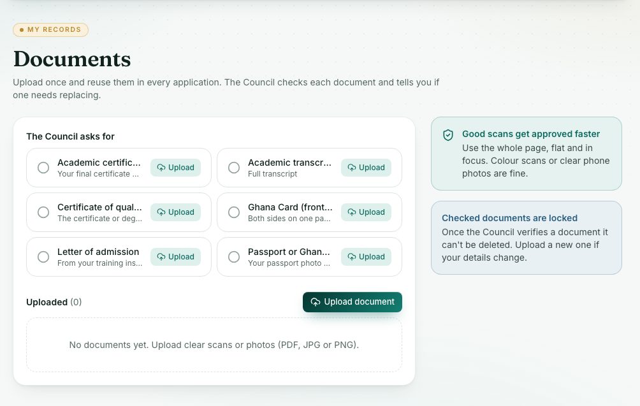Click 'Upload once and reuse them' intro text
640x406 pixels.
click(226, 89)
